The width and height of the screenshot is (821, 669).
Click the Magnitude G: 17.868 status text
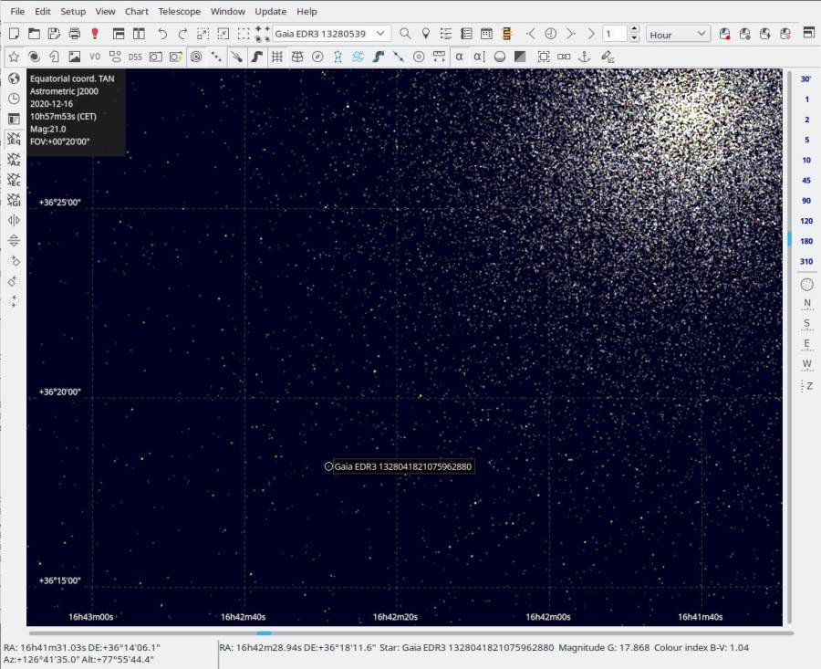click(604, 647)
